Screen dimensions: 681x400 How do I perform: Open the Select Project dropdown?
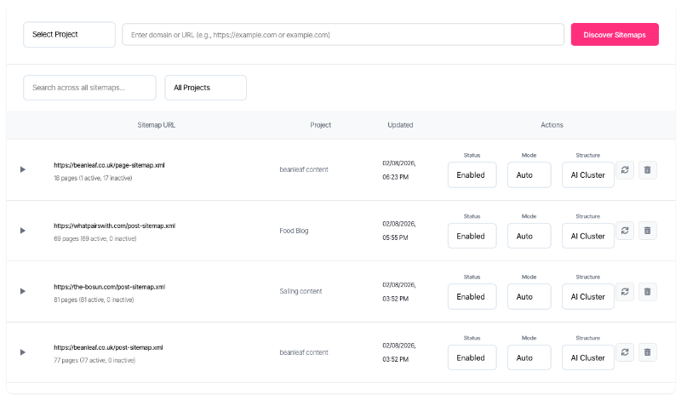(x=69, y=35)
